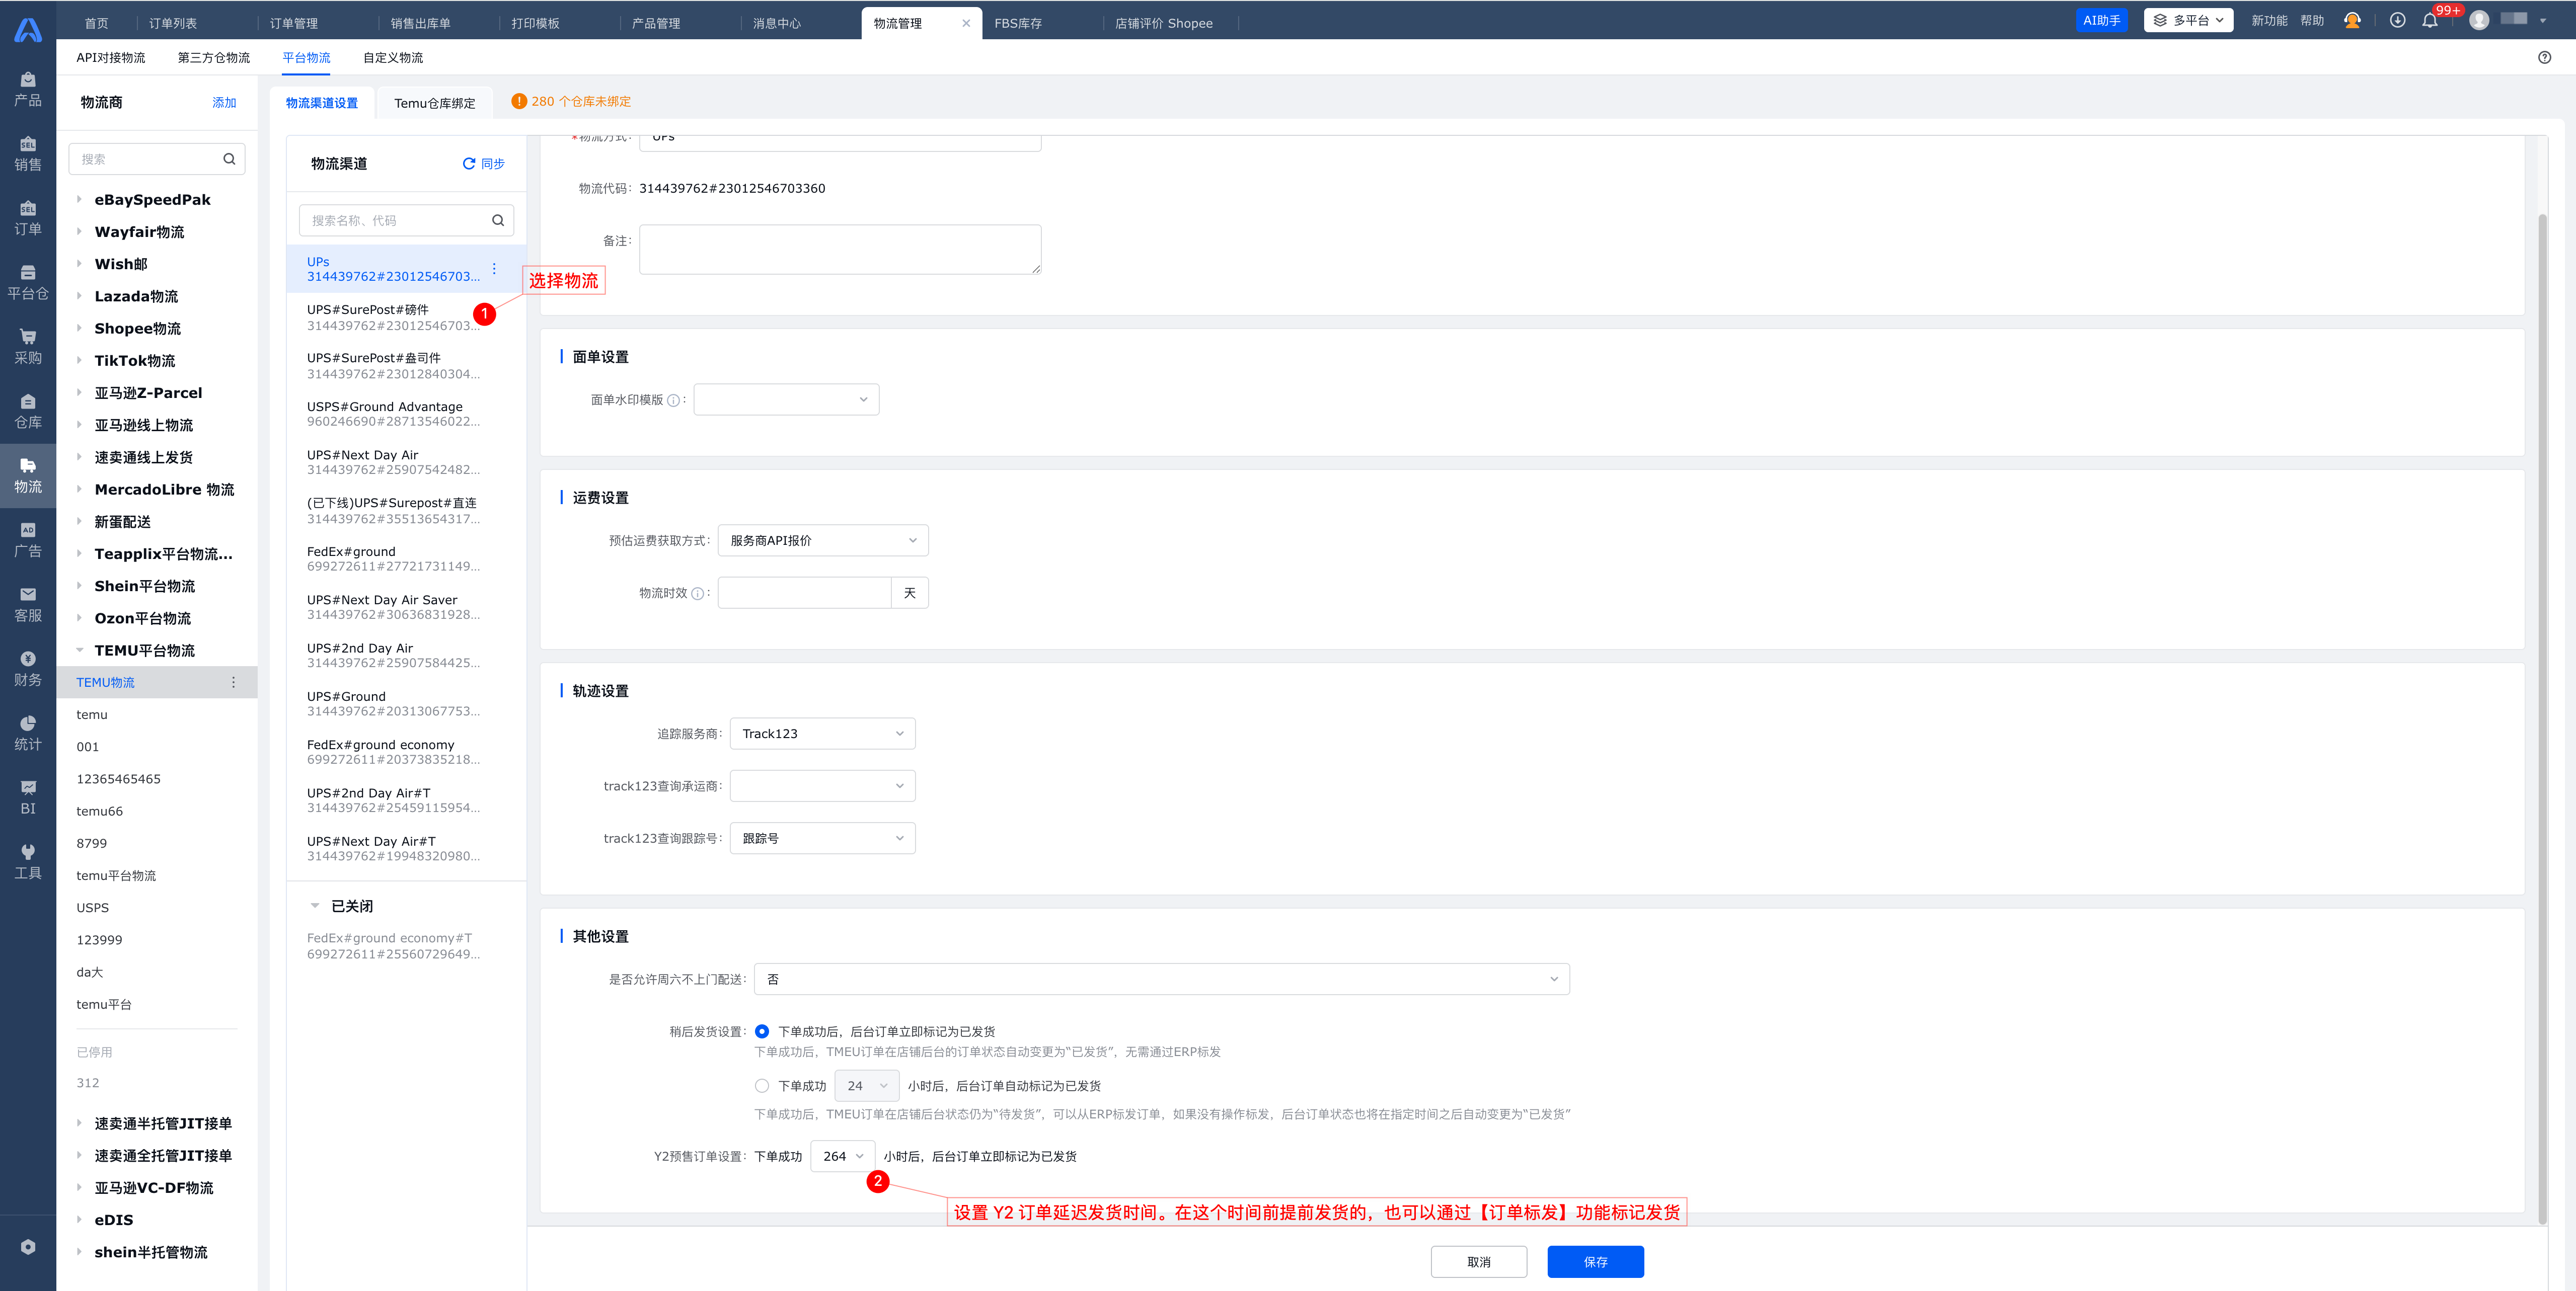2576x1291 pixels.
Task: Open the 统计 sidebar module
Action: (x=28, y=734)
